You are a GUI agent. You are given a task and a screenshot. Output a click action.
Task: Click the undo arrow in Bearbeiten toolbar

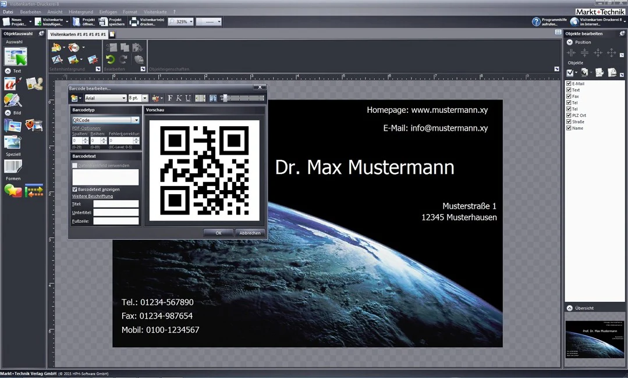[111, 59]
